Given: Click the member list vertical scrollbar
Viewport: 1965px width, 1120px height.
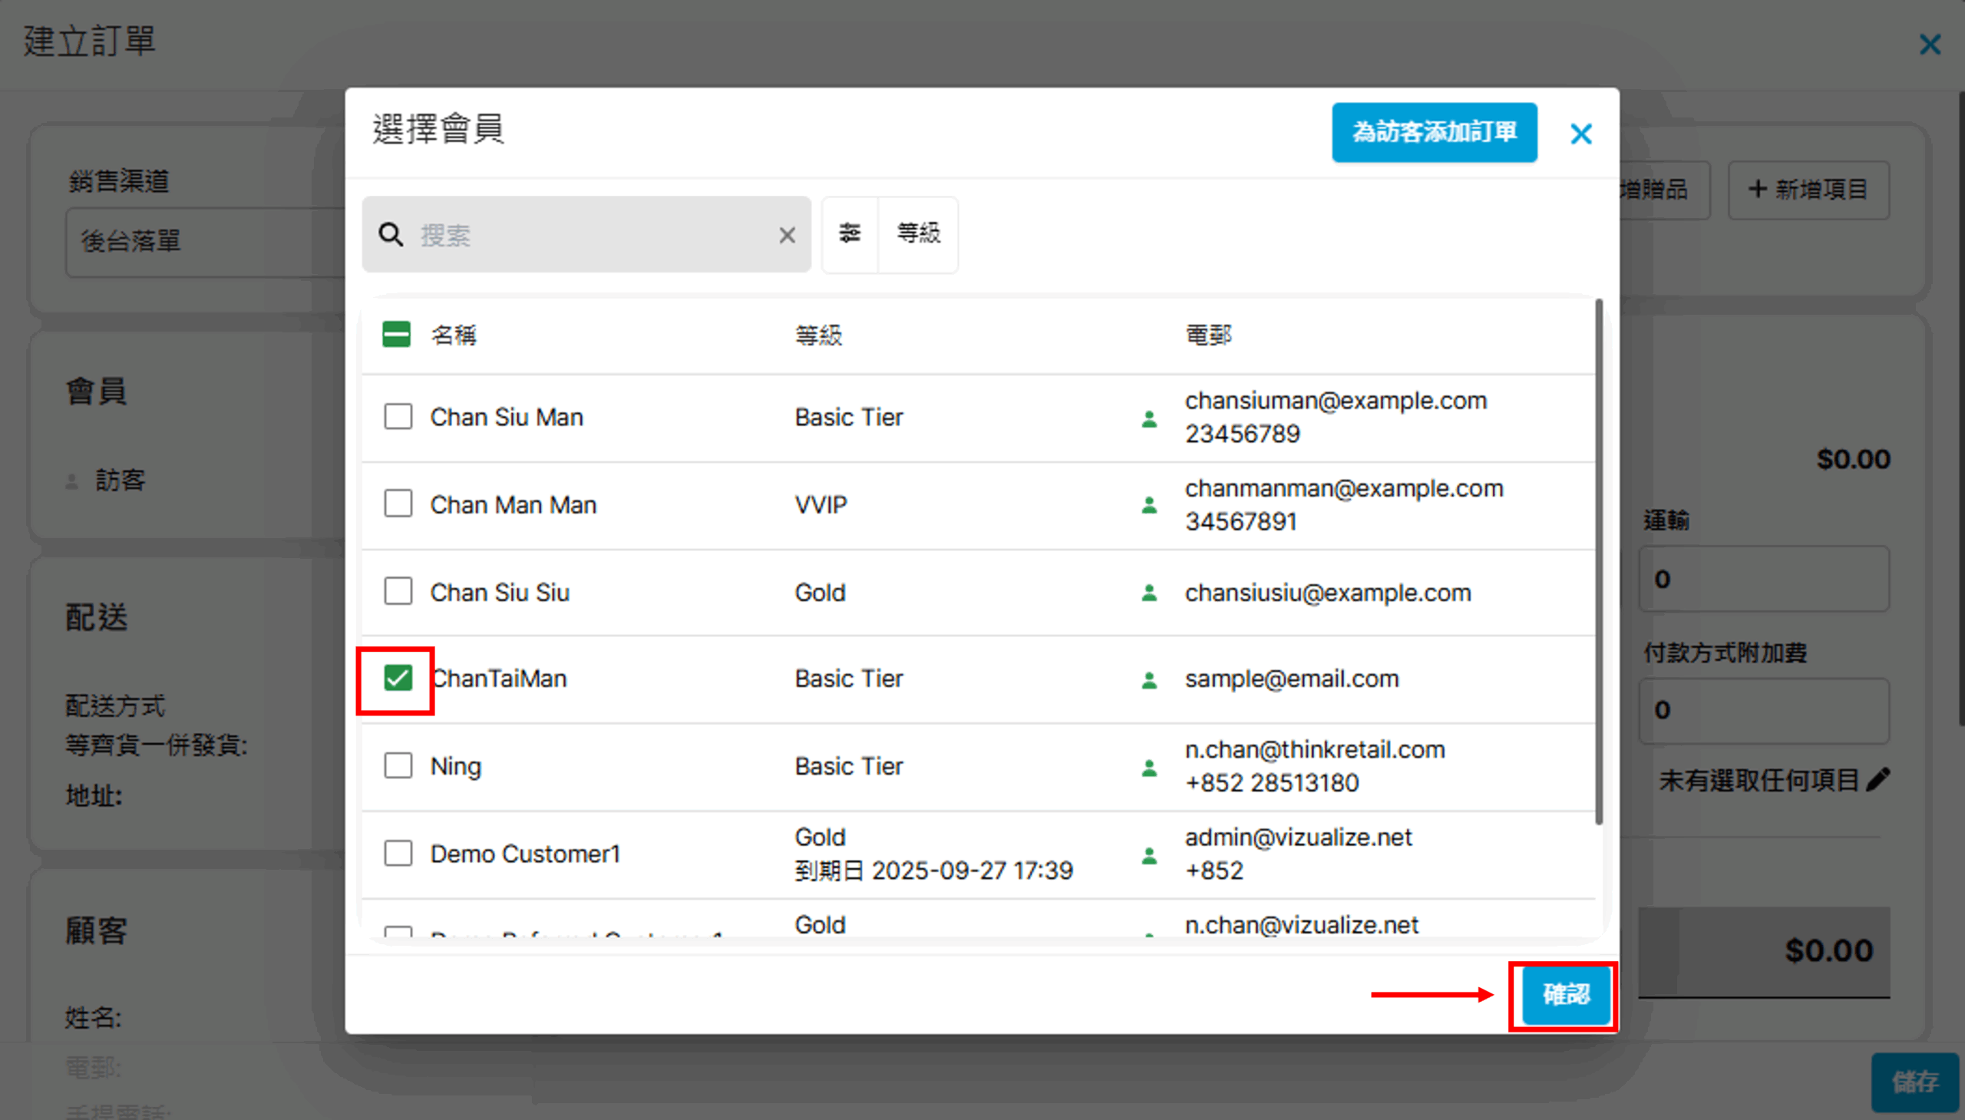Looking at the screenshot, I should click(1599, 562).
